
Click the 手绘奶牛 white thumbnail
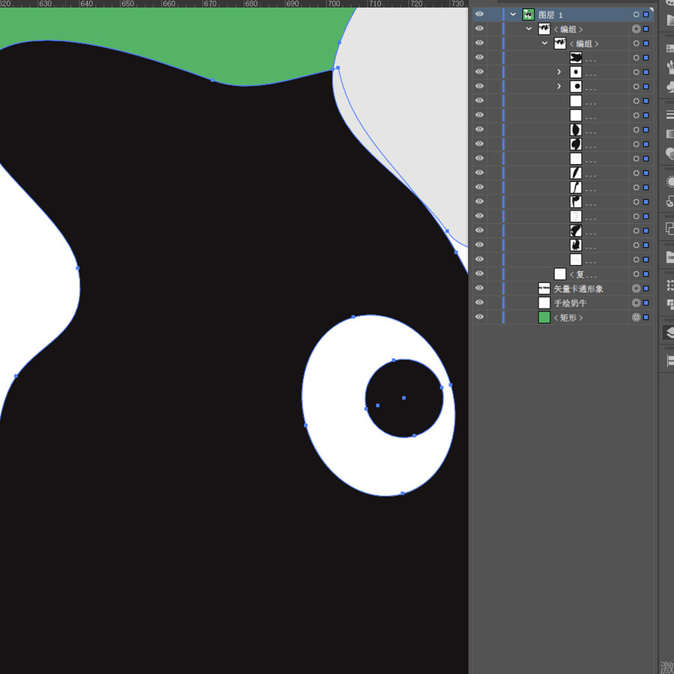click(544, 303)
